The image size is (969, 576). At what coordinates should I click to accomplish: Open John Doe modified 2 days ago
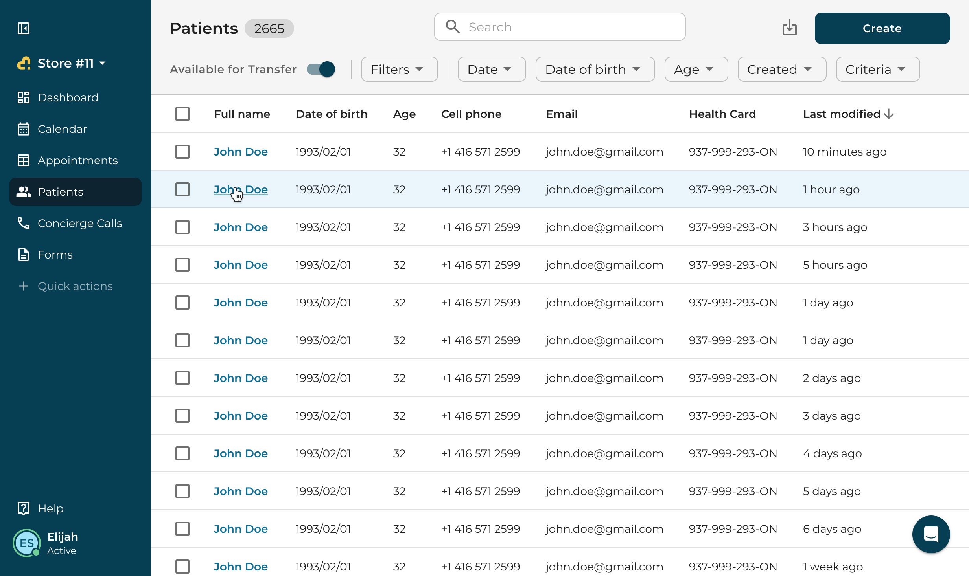(x=241, y=378)
